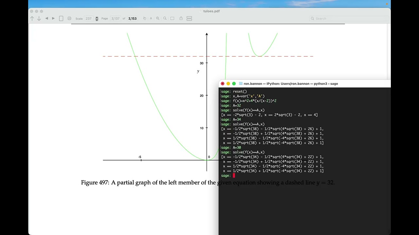This screenshot has height=235, width=419.
Task: Select the rectangular marquee select tool
Action: pos(172,19)
